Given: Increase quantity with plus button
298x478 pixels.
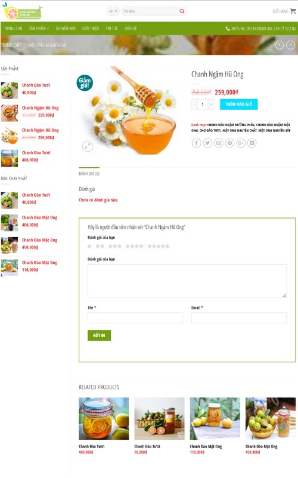Looking at the screenshot, I should pyautogui.click(x=211, y=105).
